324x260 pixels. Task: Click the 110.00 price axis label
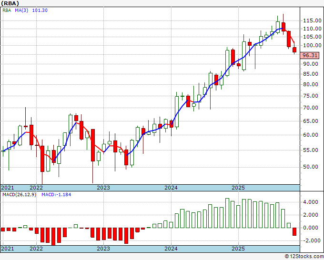312,29
